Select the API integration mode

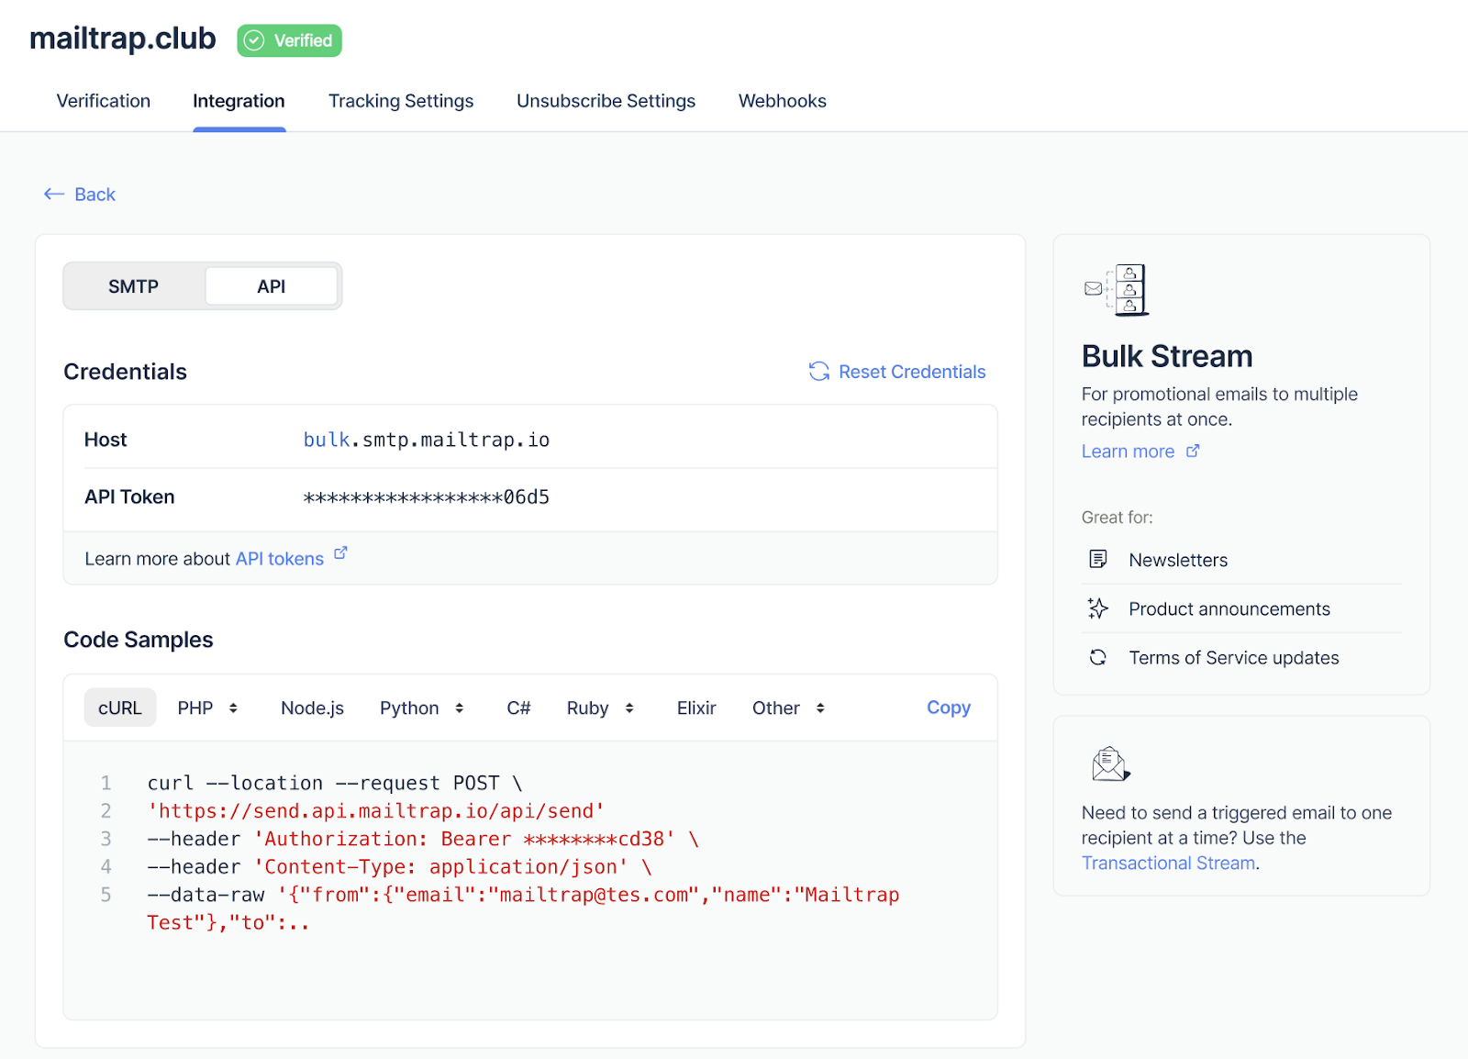pyautogui.click(x=271, y=285)
